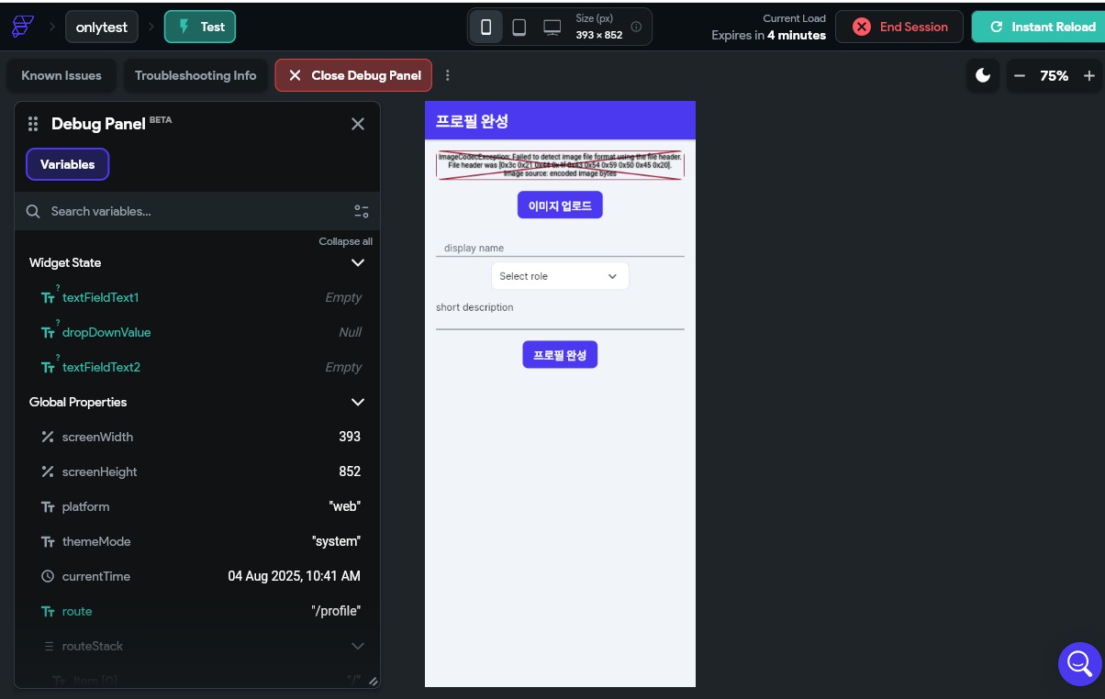Image resolution: width=1105 pixels, height=699 pixels.
Task: Click the size info icon
Action: point(636,28)
